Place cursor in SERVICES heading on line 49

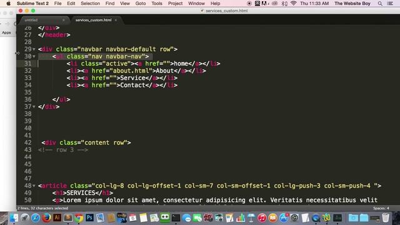[x=81, y=193]
